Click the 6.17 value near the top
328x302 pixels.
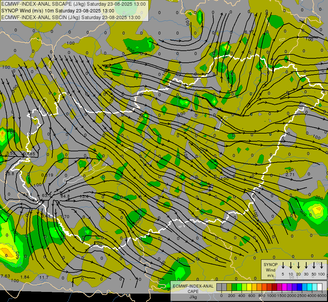pyautogui.click(x=249, y=32)
